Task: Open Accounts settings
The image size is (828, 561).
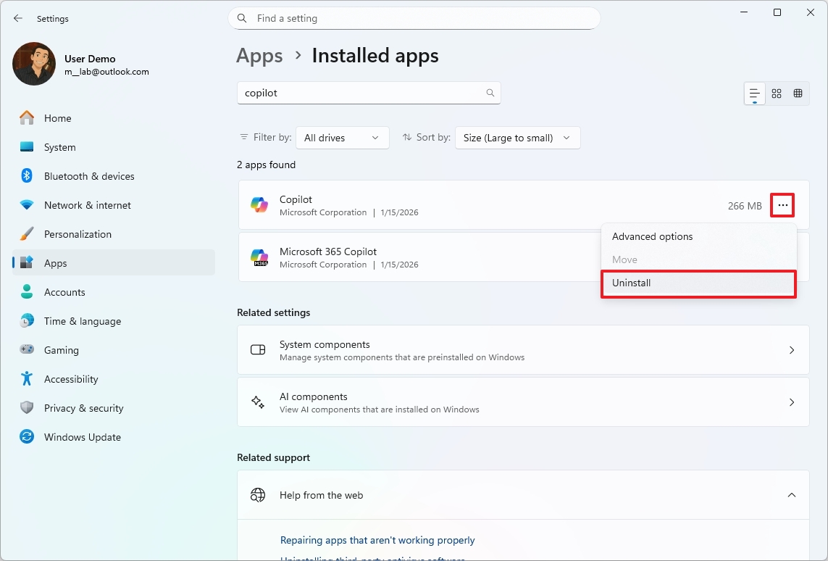Action: (64, 292)
